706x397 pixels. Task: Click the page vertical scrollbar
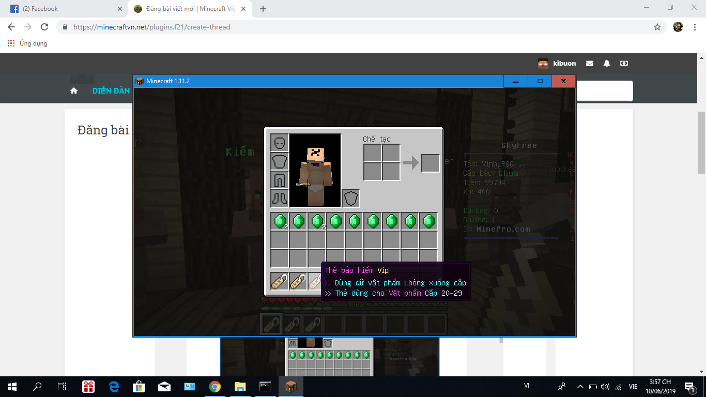701,143
